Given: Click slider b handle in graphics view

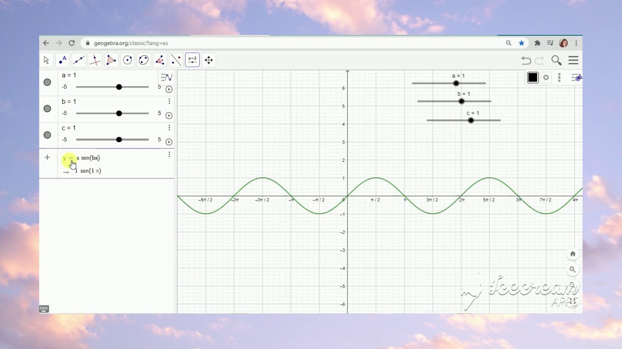Looking at the screenshot, I should point(462,101).
